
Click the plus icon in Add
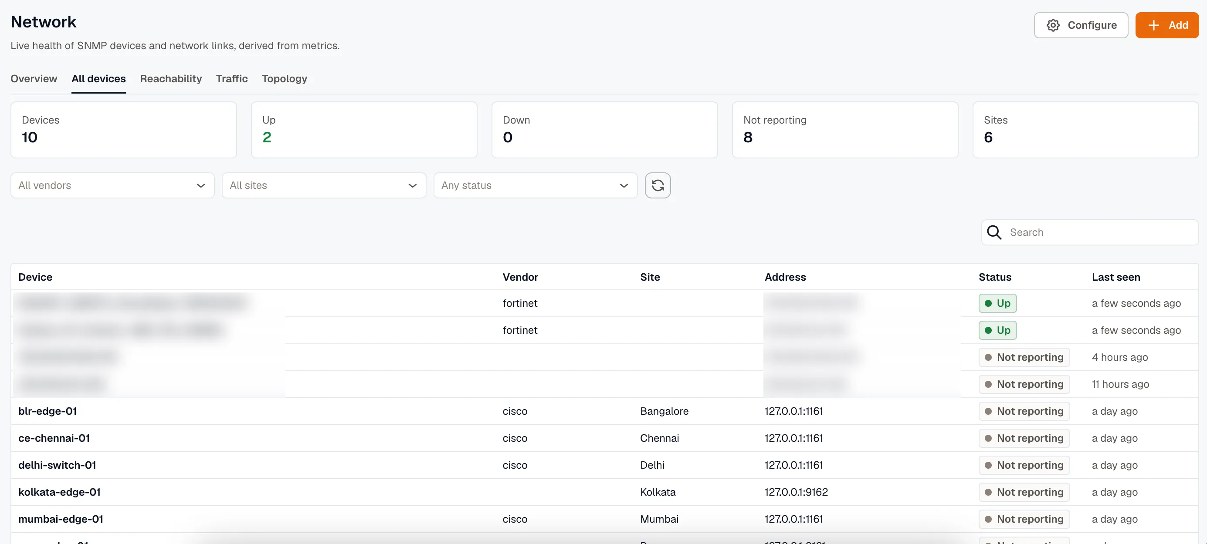tap(1153, 25)
